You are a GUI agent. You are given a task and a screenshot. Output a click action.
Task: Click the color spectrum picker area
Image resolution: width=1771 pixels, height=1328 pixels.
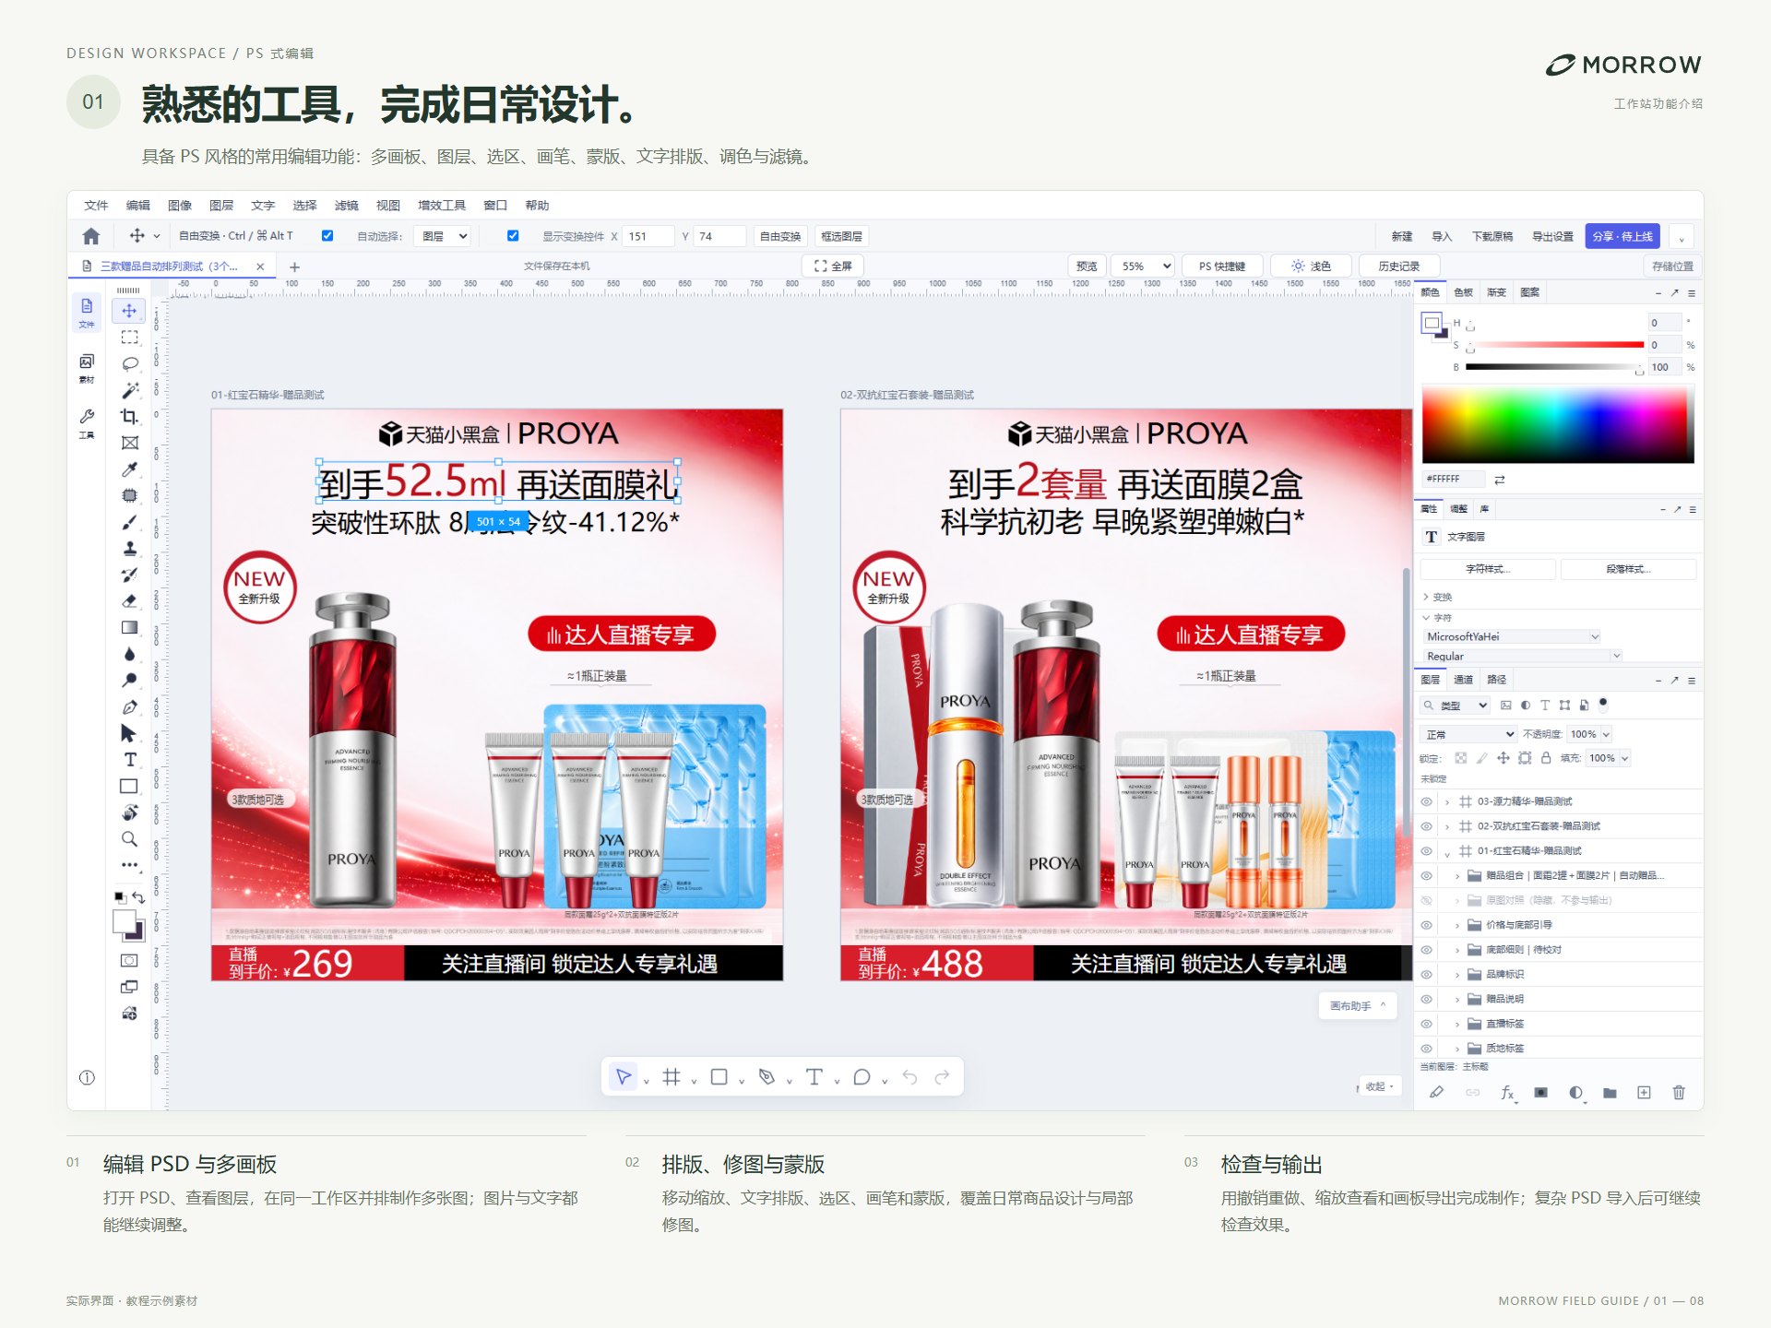tap(1558, 425)
